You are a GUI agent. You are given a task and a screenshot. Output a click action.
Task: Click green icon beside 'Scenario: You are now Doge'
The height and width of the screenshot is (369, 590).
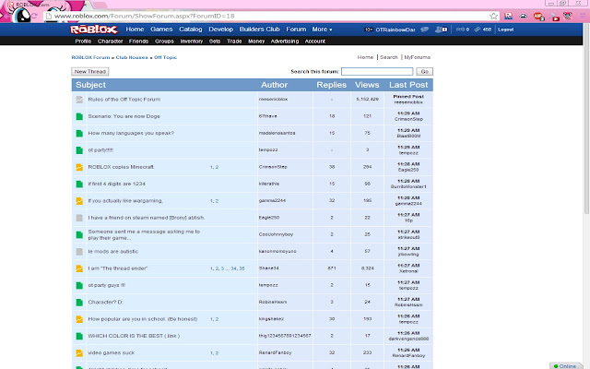tap(79, 116)
